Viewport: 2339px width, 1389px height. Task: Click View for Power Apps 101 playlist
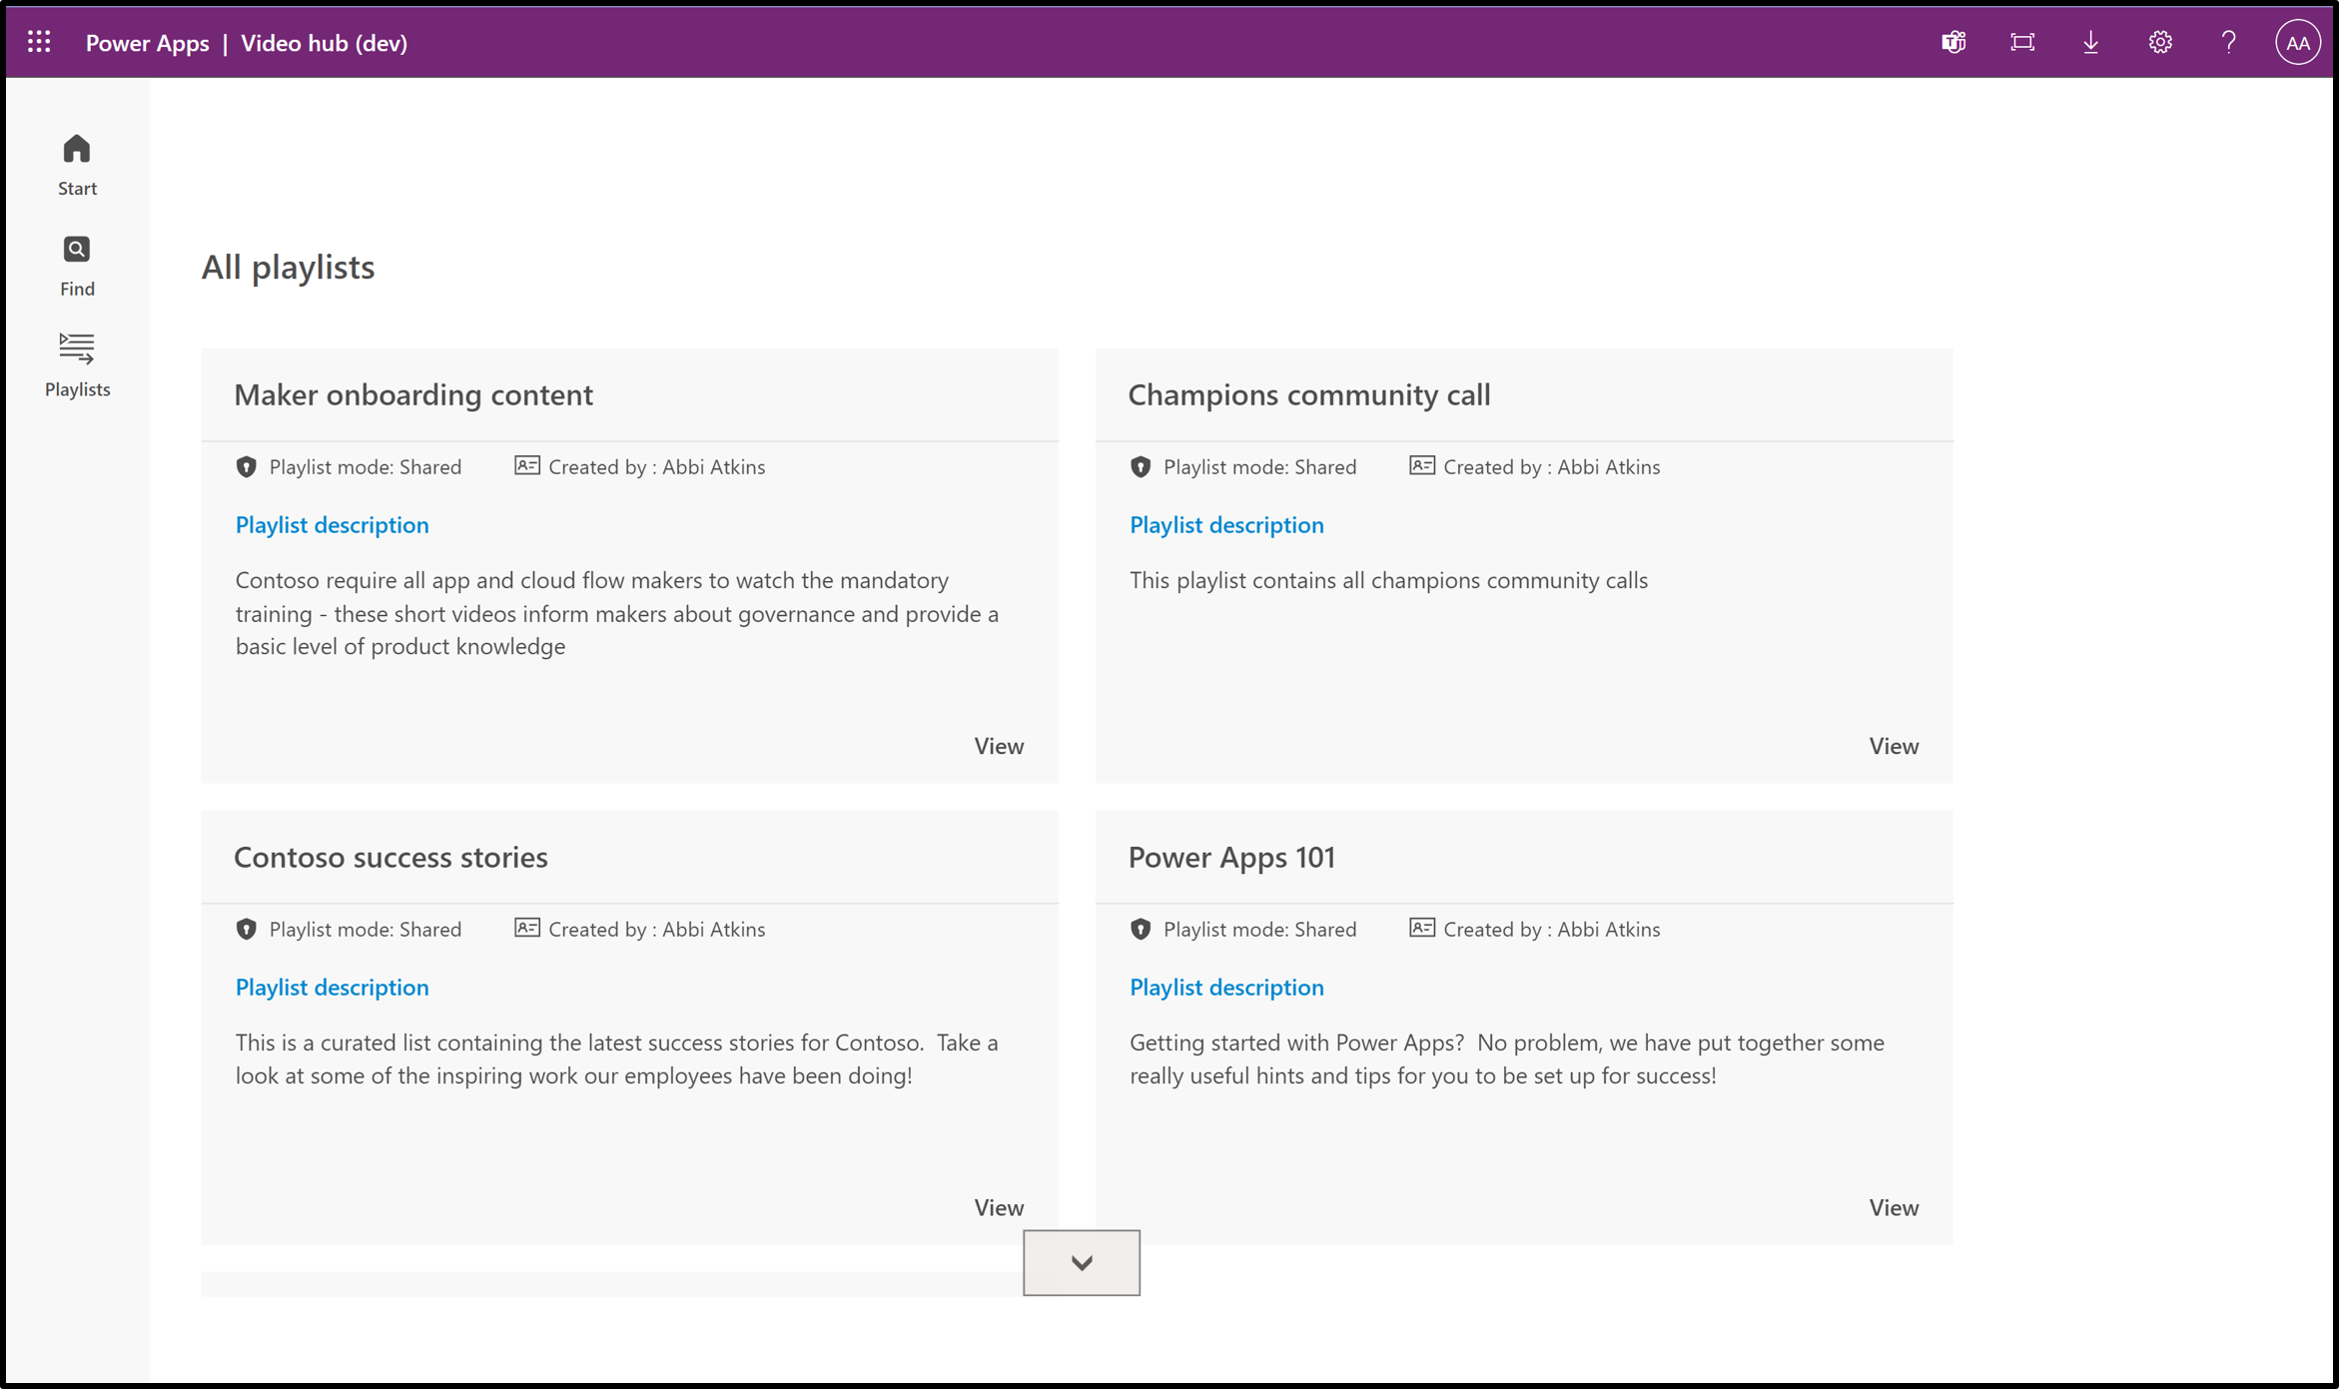coord(1893,1207)
